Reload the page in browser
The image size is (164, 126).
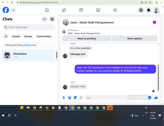point(12,2)
